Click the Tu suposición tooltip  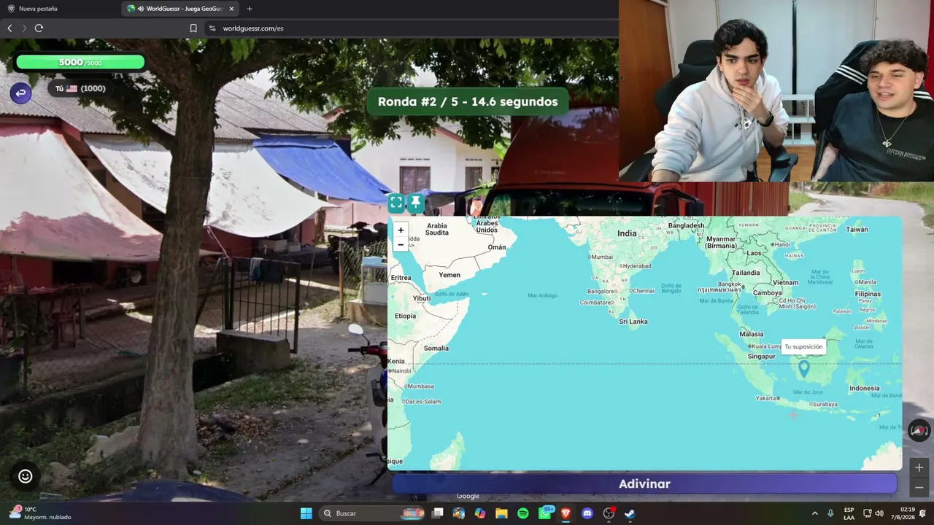(803, 347)
